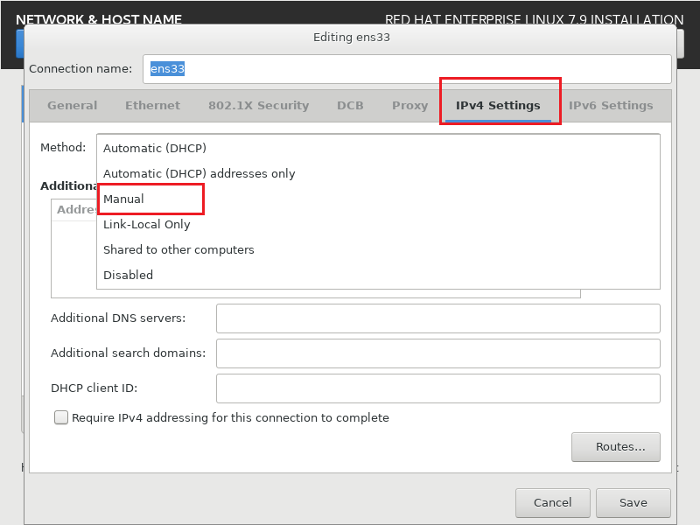Pick the Manual method option

(378, 199)
